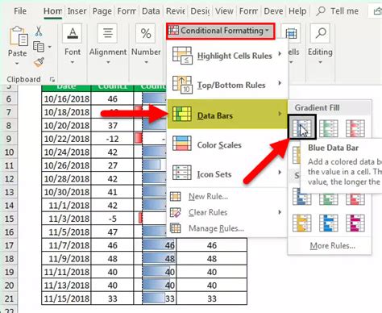Select cell with date 11/9/2018
This screenshot has height=313, width=382.
66,258
